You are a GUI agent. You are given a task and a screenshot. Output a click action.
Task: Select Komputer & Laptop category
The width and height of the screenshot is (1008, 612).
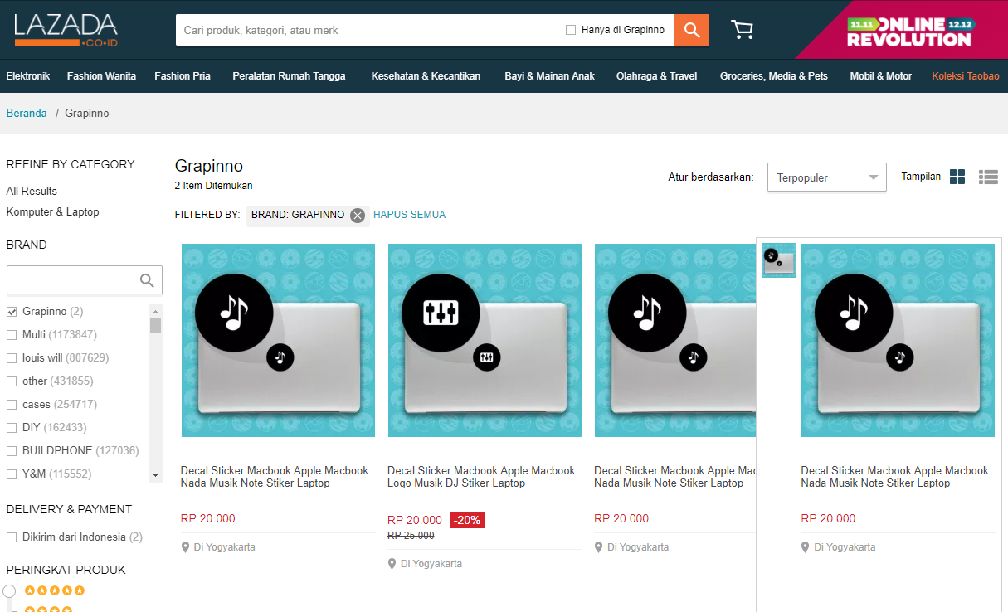pos(53,212)
